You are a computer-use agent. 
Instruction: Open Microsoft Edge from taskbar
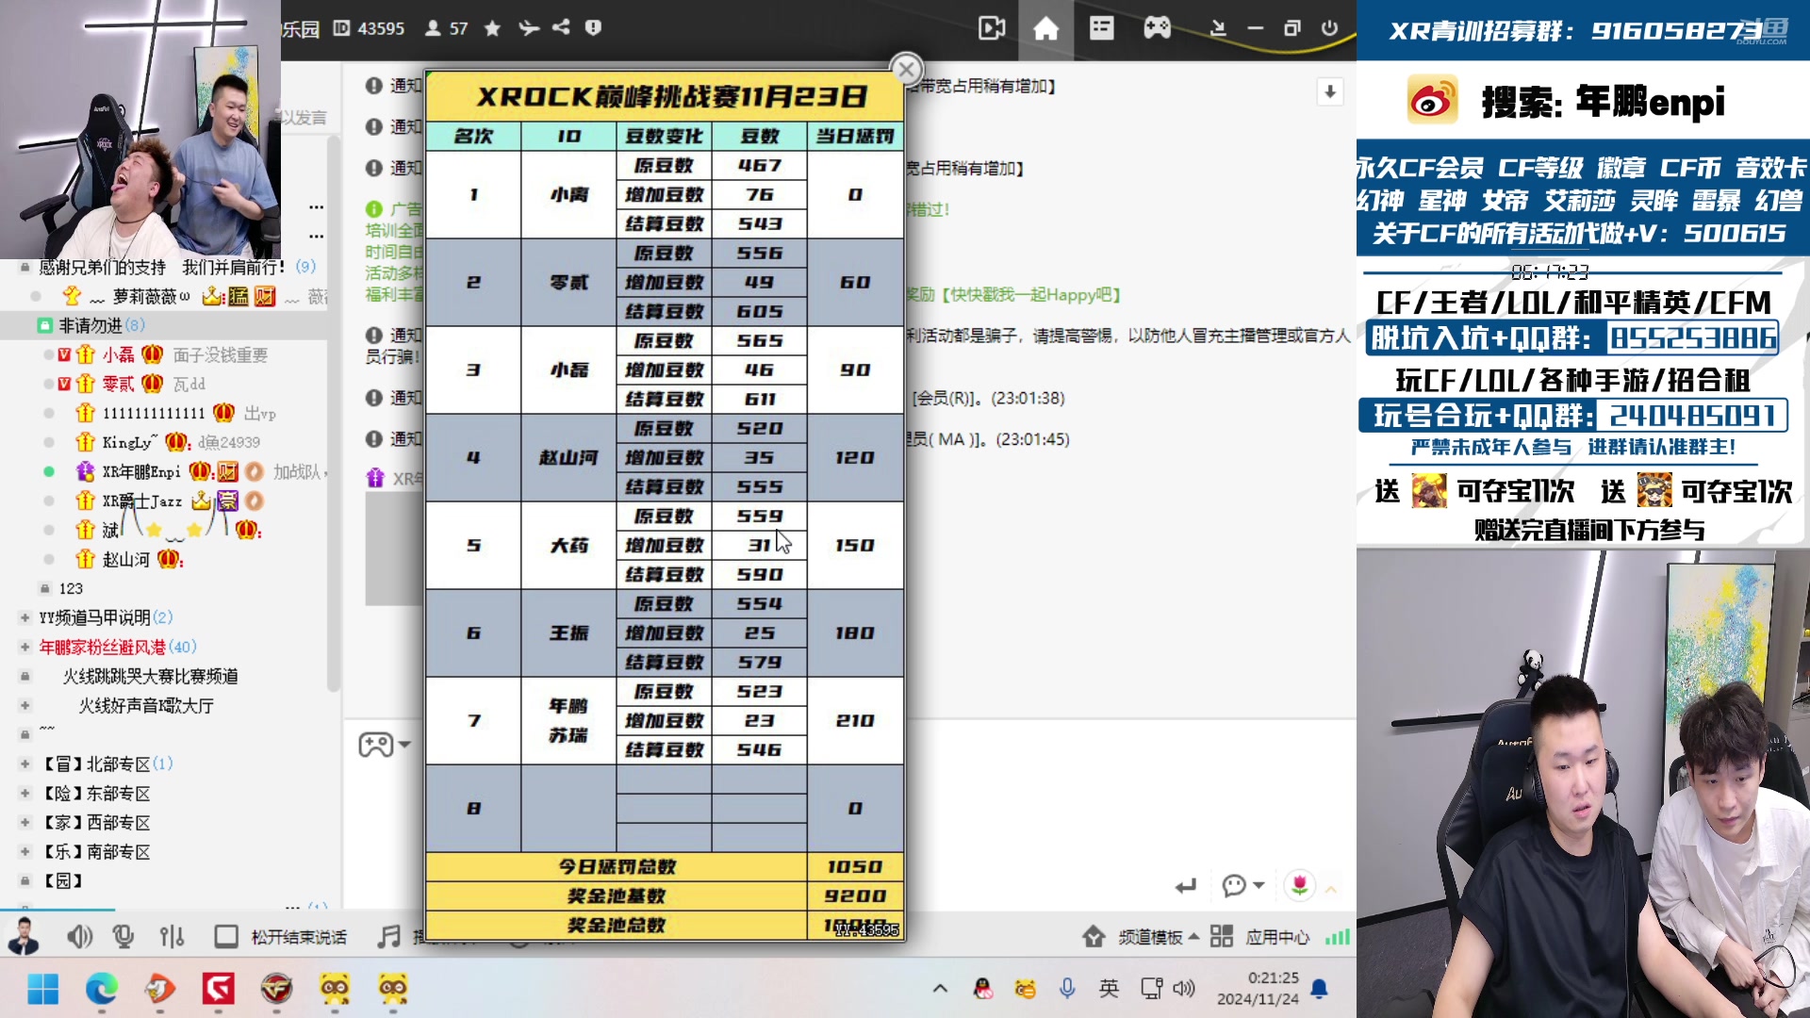(x=102, y=989)
